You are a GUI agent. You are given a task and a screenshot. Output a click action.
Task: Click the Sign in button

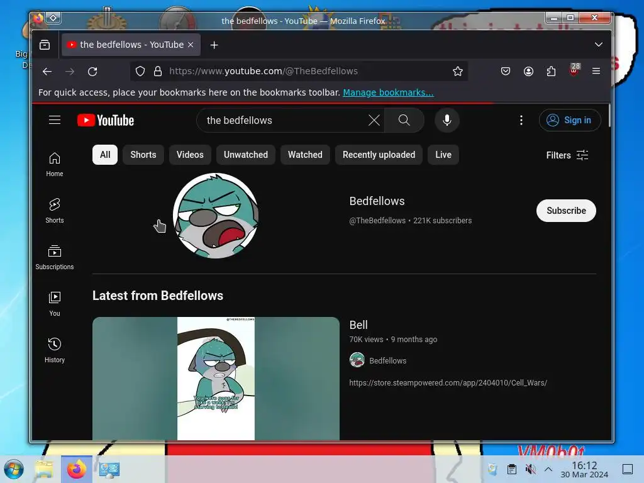pos(570,120)
